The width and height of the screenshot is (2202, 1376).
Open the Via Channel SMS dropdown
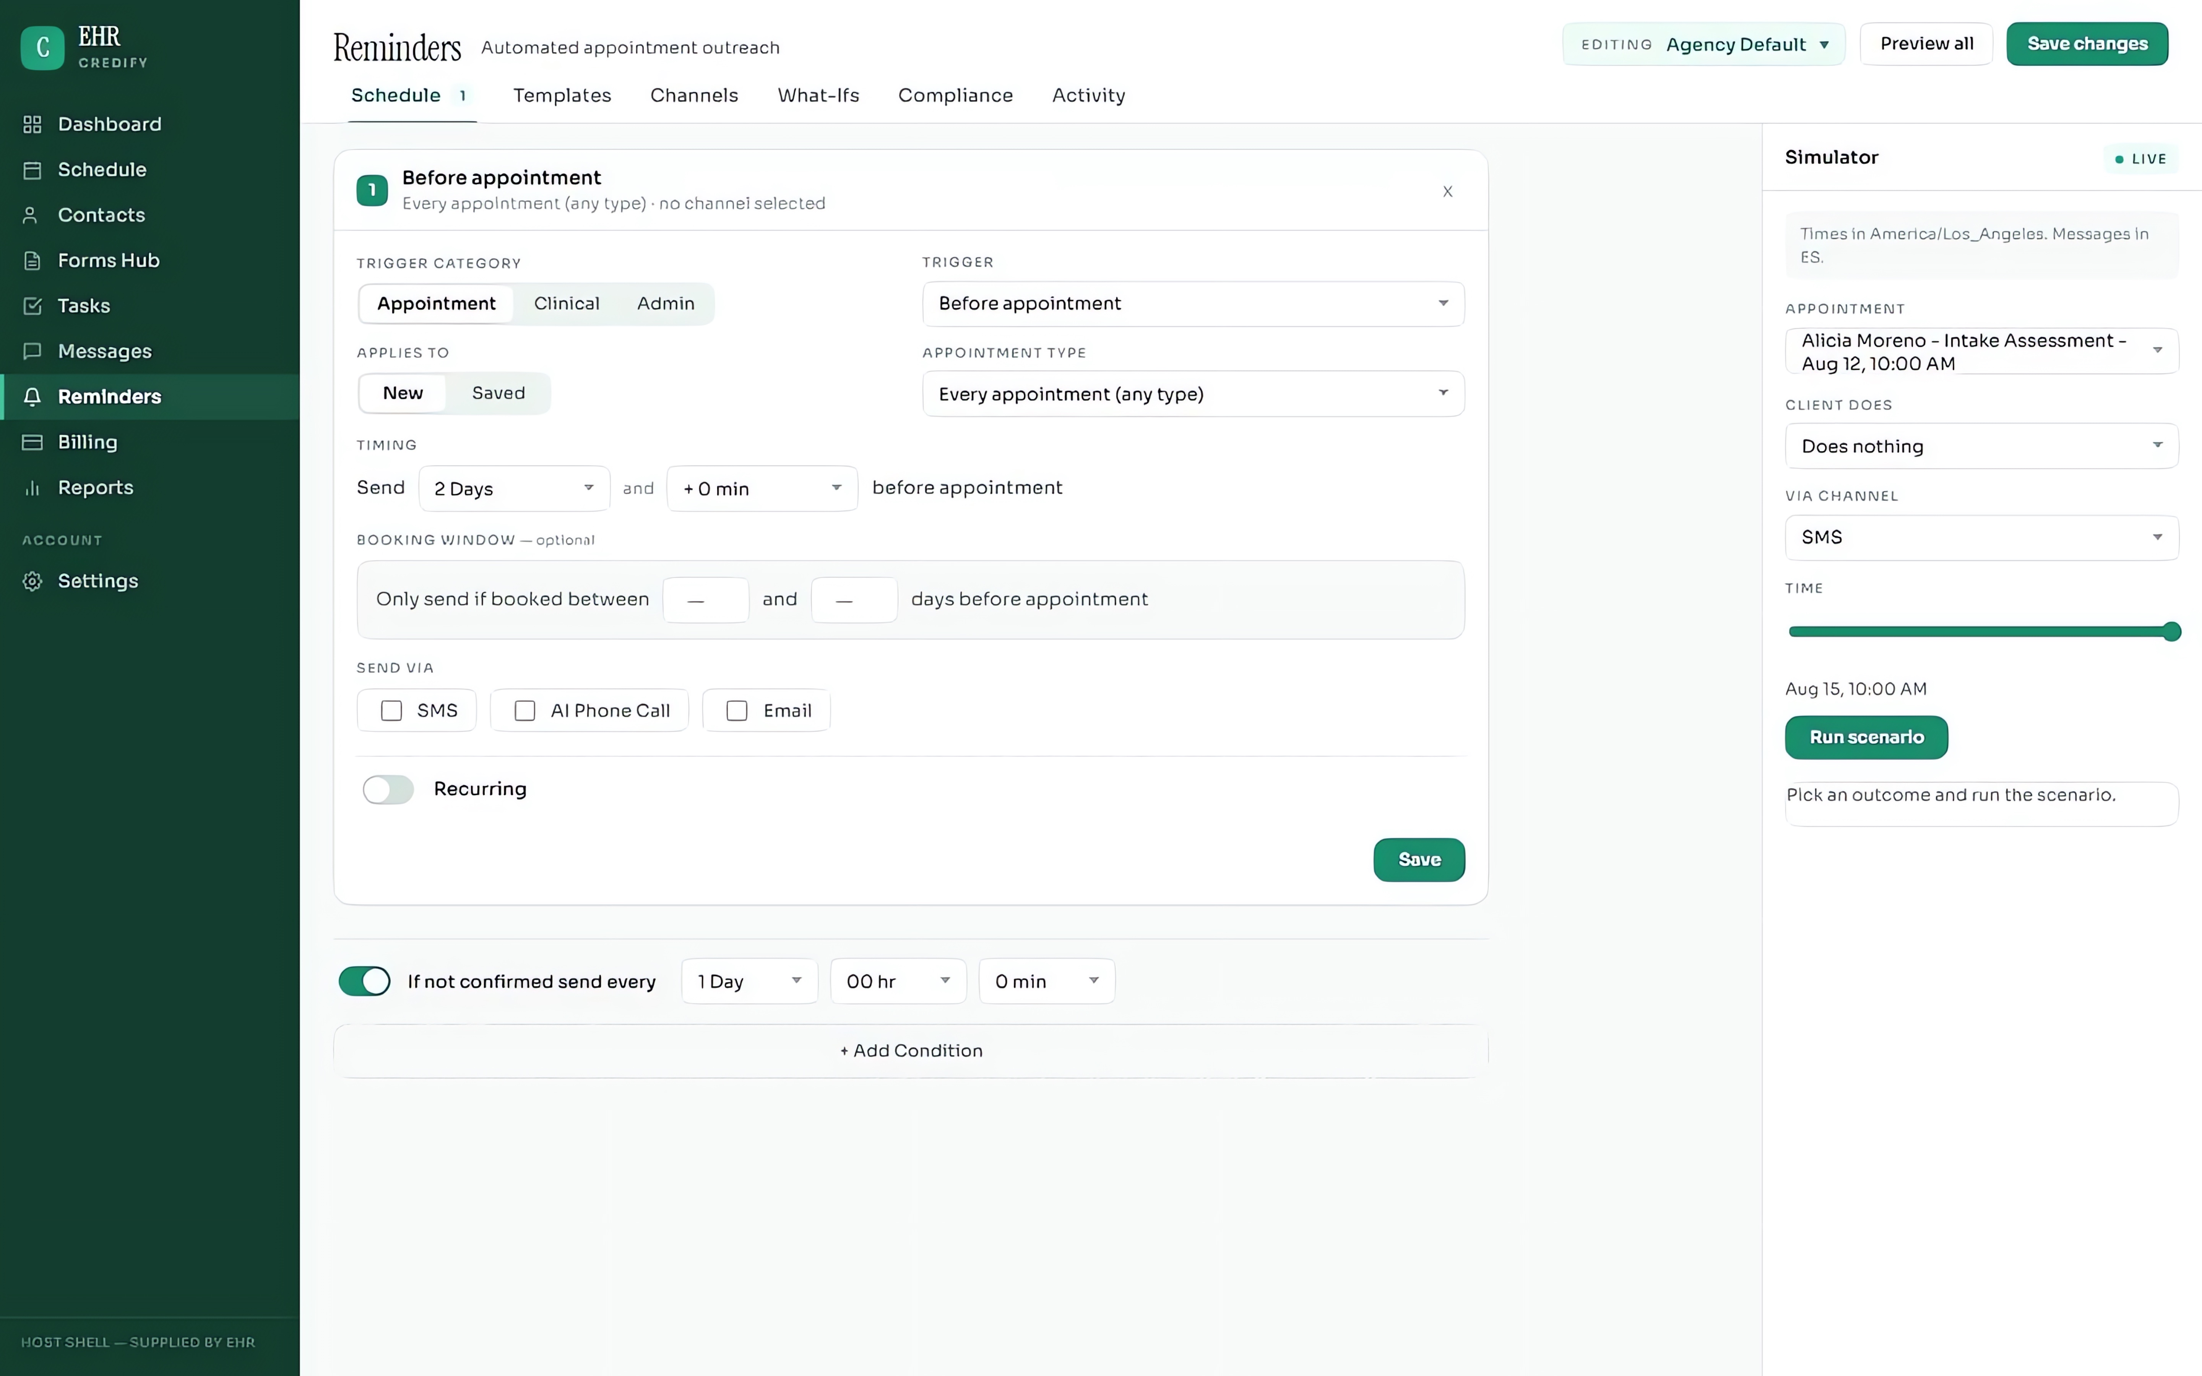click(1982, 538)
